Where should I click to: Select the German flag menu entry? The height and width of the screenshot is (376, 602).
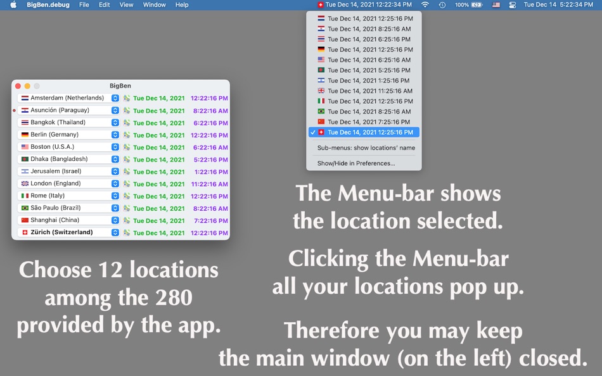click(364, 49)
